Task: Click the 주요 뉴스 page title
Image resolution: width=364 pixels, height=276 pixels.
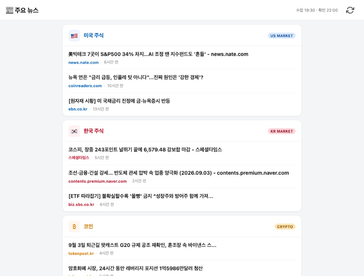Action: pyautogui.click(x=26, y=10)
